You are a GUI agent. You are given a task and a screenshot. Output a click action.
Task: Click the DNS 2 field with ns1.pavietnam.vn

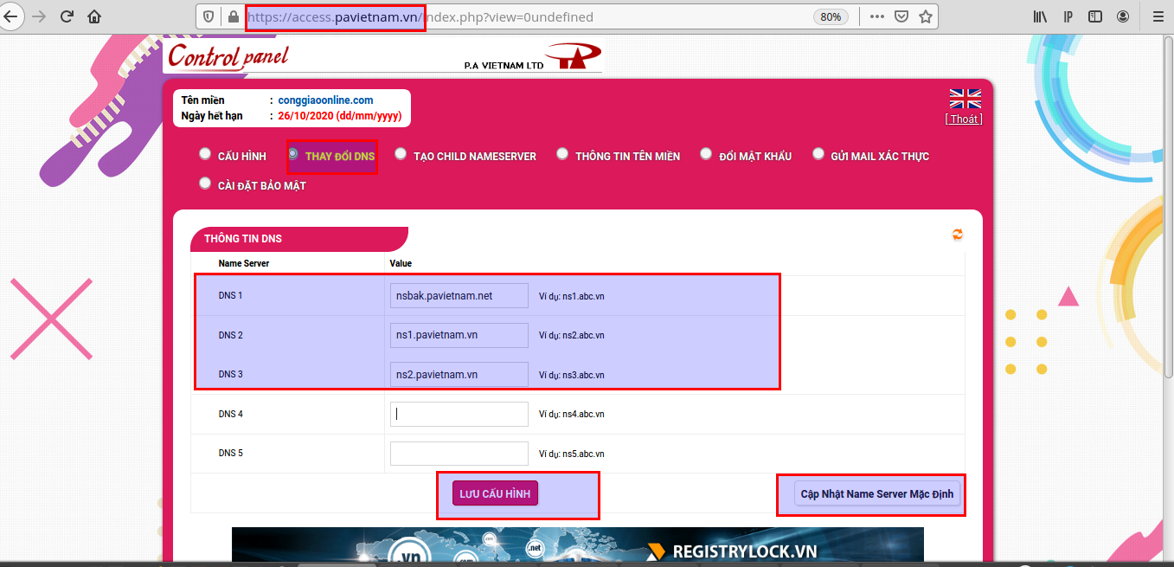[459, 335]
